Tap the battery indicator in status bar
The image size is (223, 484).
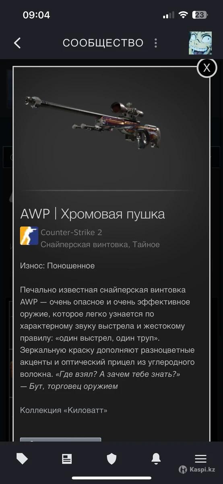tap(200, 15)
